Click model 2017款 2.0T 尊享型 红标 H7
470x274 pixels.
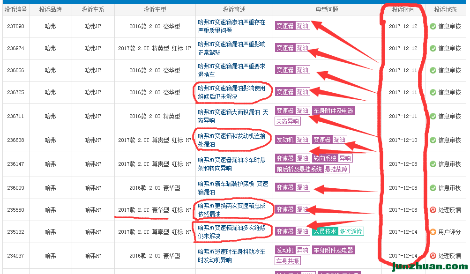[x=155, y=232]
